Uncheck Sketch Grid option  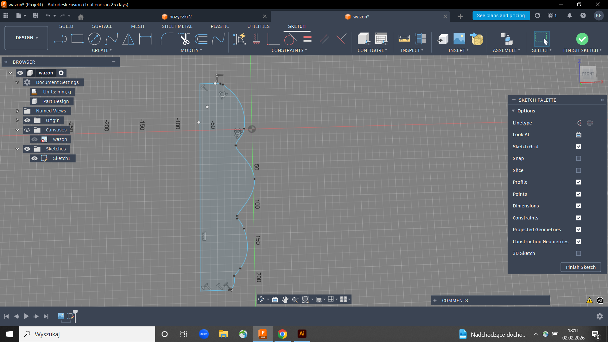click(579, 147)
